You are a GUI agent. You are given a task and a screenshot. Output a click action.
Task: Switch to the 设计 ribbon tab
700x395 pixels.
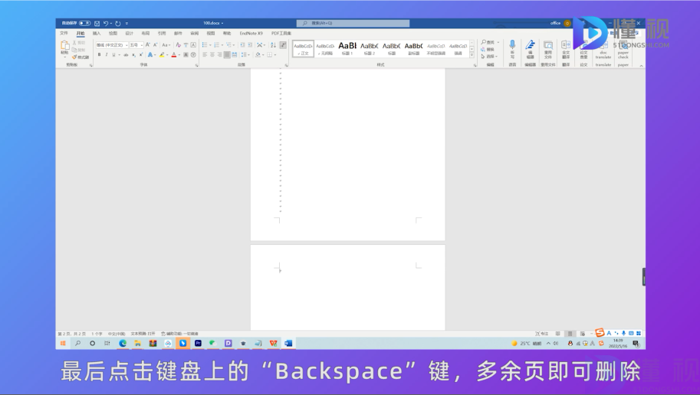tap(129, 34)
